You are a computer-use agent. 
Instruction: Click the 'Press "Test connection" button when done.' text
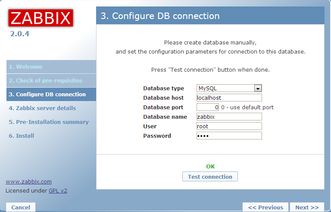point(210,70)
